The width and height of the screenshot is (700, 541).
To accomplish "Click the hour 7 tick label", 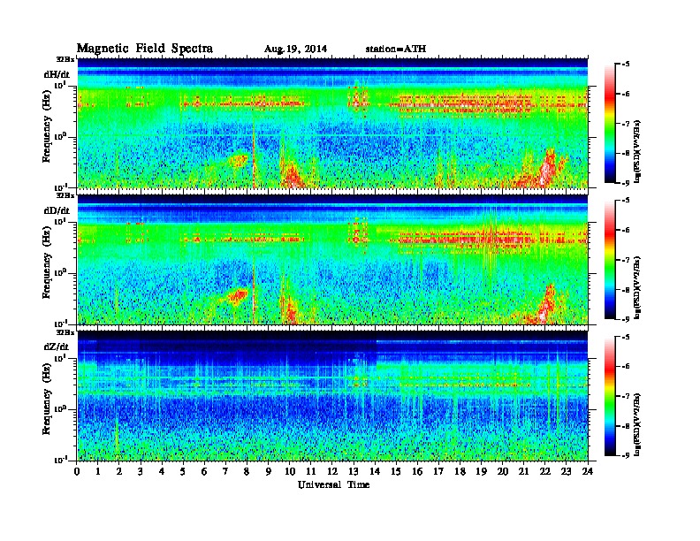I will tap(226, 471).
